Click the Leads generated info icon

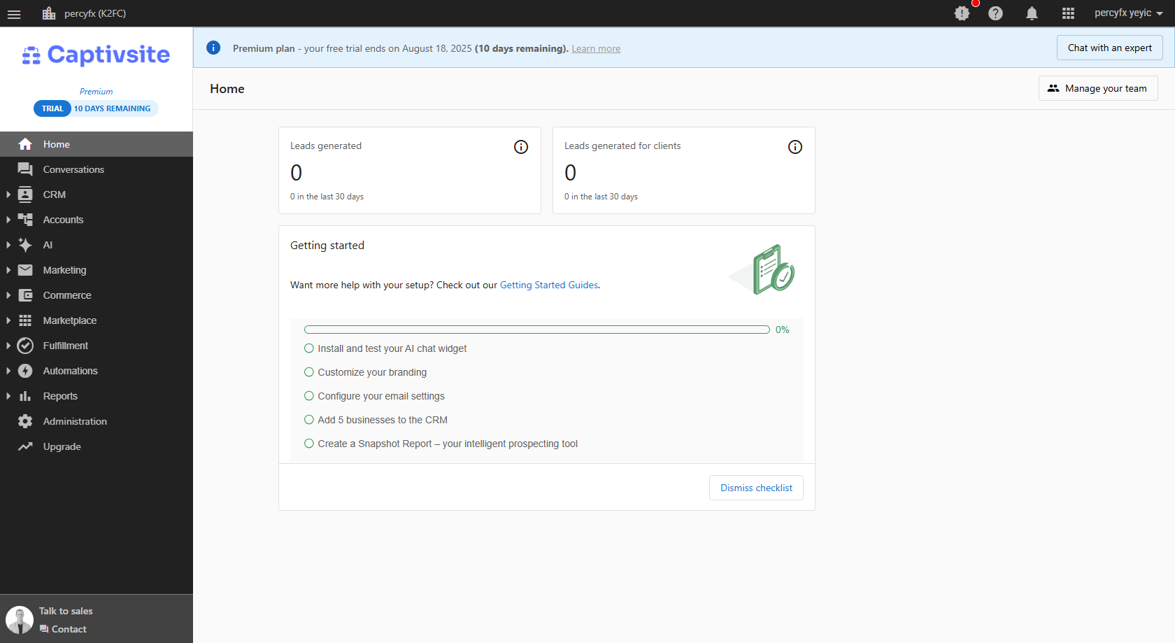(521, 147)
